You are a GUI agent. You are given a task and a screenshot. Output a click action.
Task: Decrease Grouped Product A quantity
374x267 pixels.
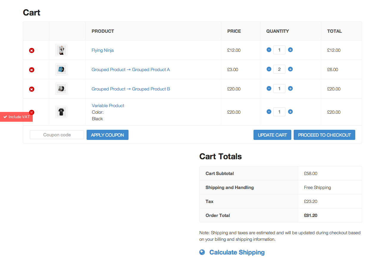tap(269, 69)
